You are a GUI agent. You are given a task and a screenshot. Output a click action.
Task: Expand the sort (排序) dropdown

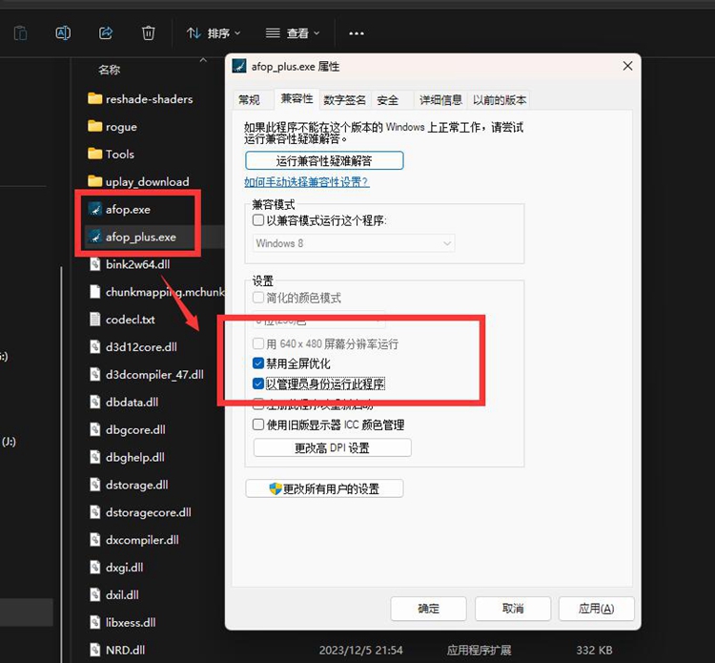[x=214, y=33]
